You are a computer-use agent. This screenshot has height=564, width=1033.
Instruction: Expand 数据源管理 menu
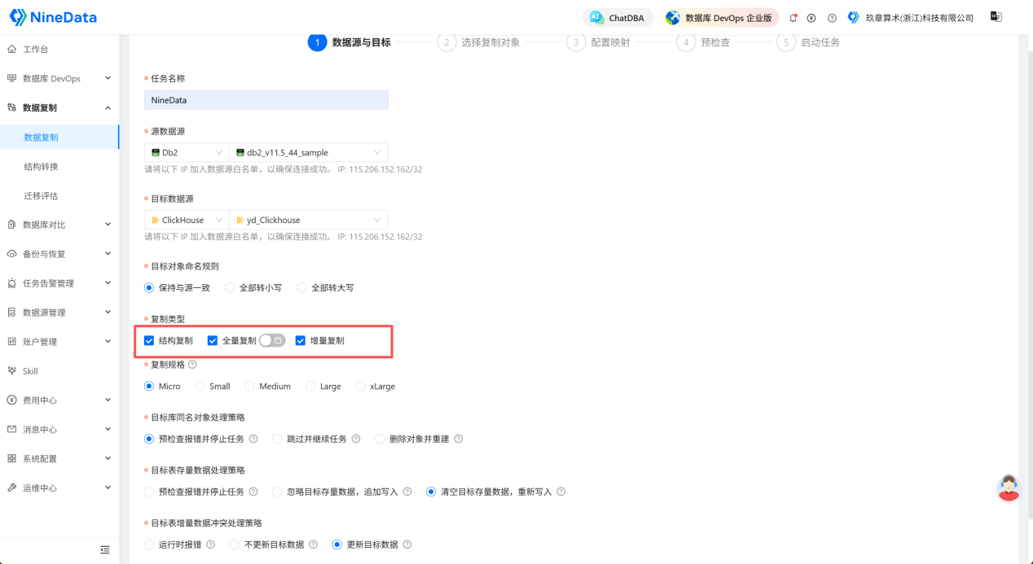[108, 313]
